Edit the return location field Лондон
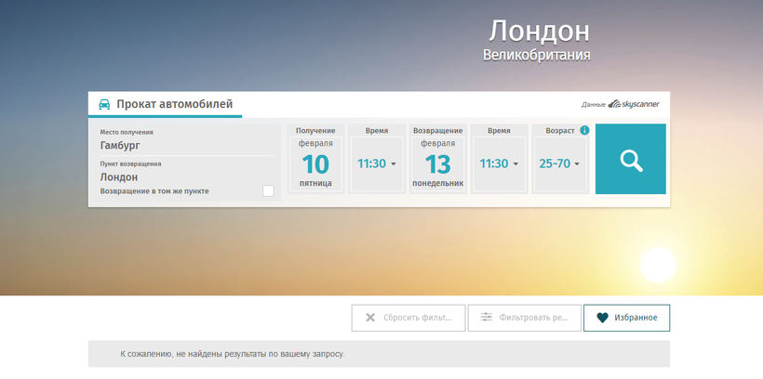 [x=186, y=176]
